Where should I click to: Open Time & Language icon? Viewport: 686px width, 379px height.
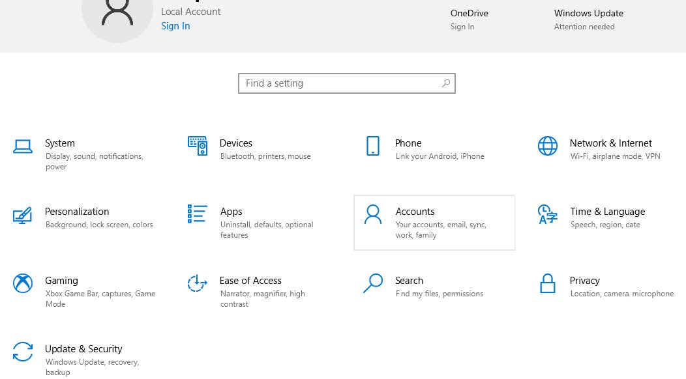pyautogui.click(x=548, y=214)
